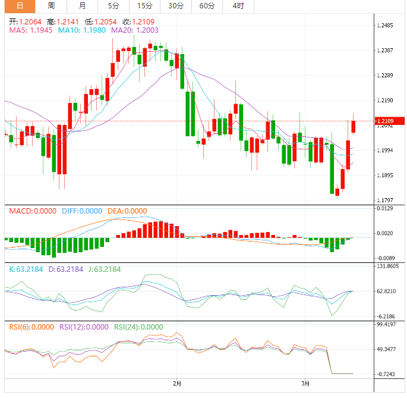
Task: Switch to the 周 weekly chart tab
Action: pos(51,6)
